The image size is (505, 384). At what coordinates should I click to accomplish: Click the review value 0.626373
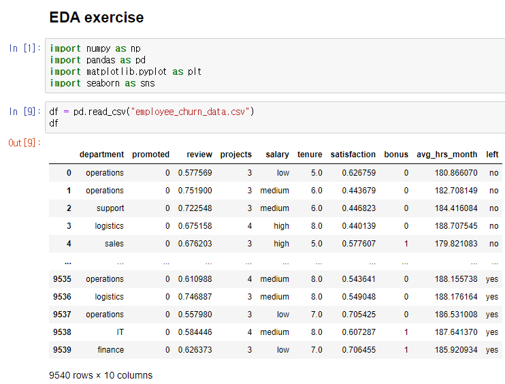pyautogui.click(x=195, y=350)
